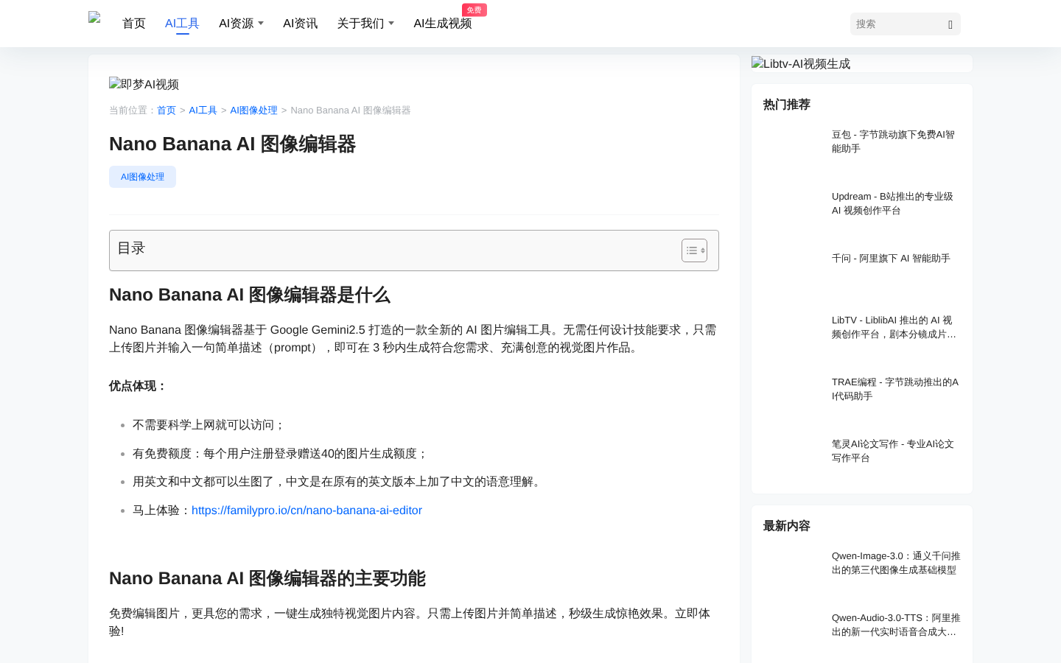Click the heading Nano Banana AI 图像编辑器的主要功能

[267, 578]
